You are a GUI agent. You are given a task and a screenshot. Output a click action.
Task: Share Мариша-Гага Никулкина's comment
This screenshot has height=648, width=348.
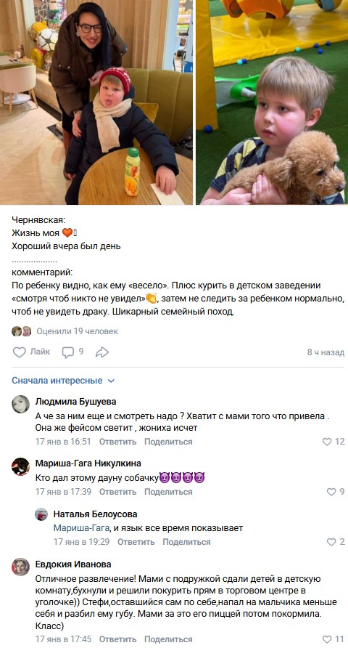[x=168, y=492]
